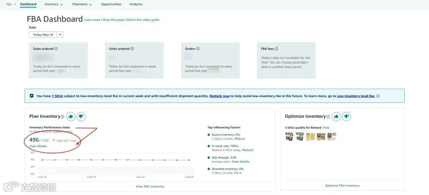Click the Units ordered card
Viewport: 429px width, 195px height.
click(134, 60)
